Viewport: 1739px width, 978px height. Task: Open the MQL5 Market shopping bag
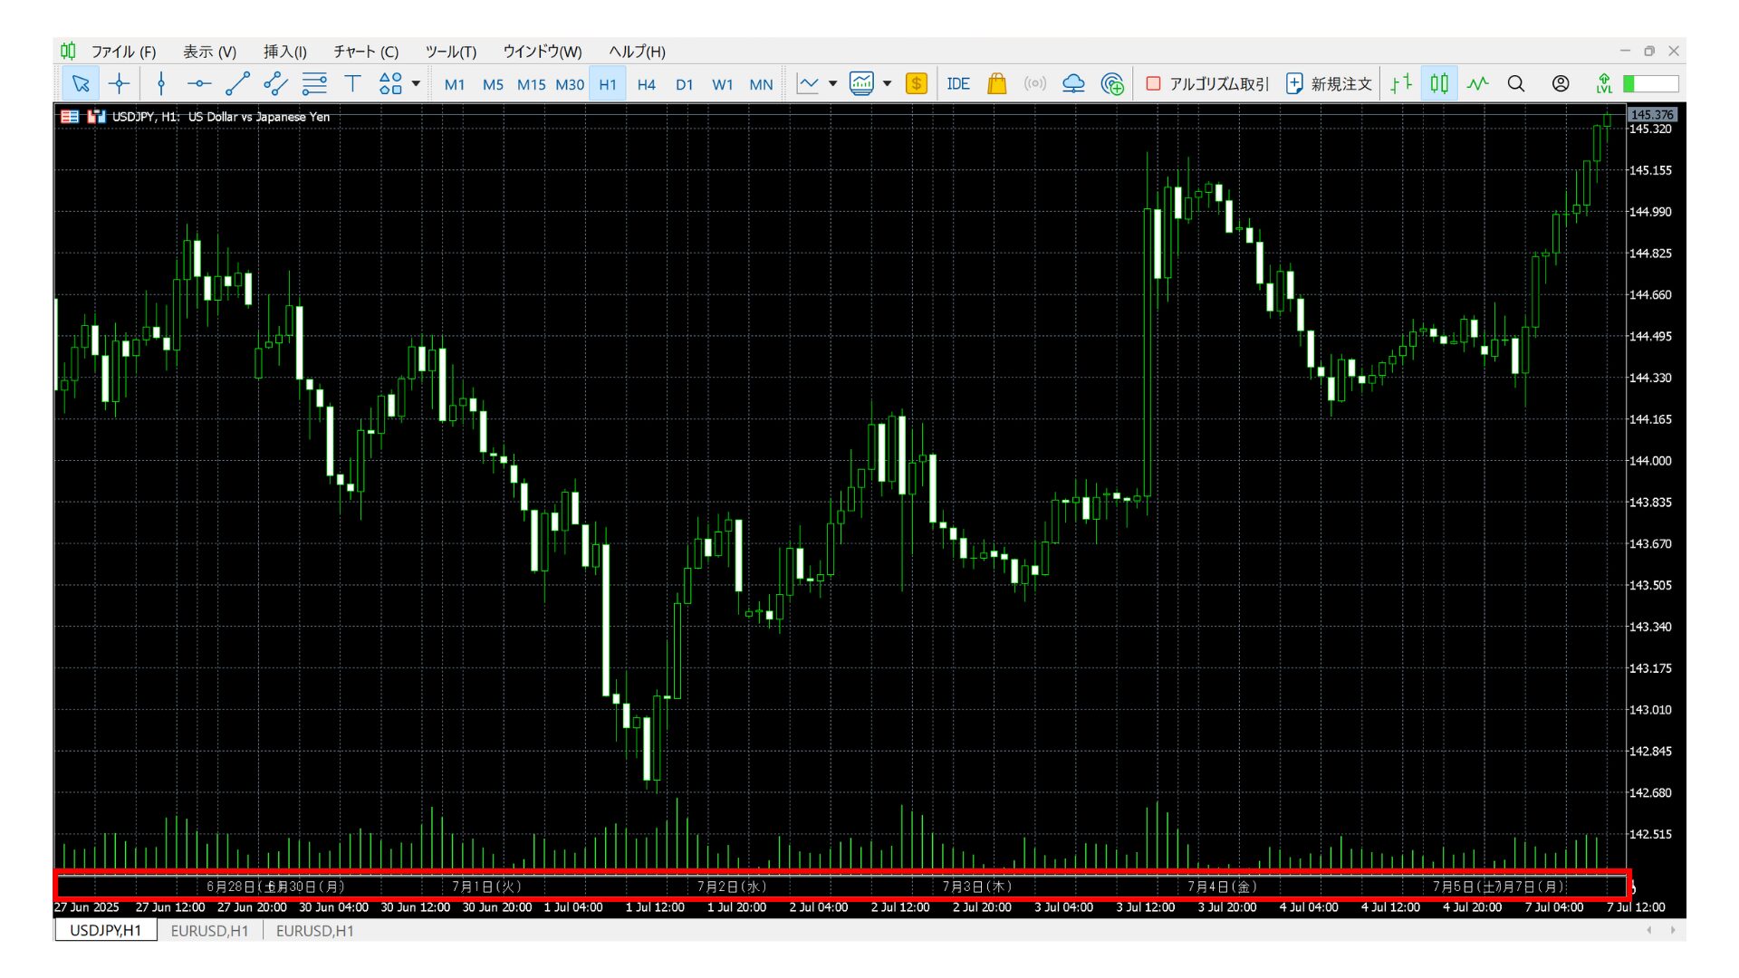pyautogui.click(x=996, y=84)
